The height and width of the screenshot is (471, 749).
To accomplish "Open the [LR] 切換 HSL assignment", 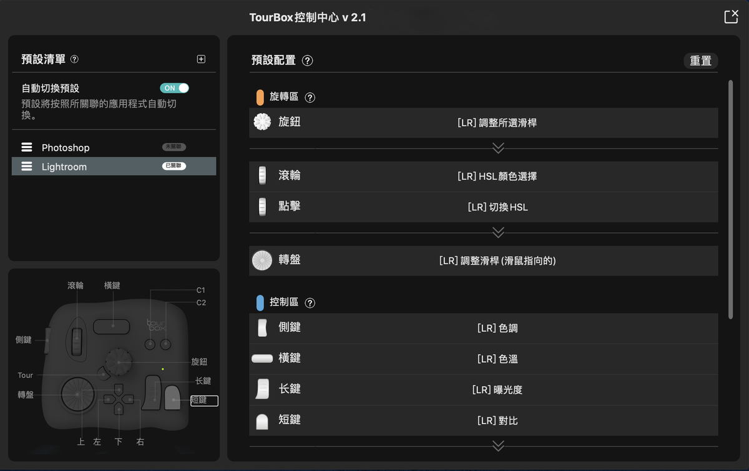I will [x=497, y=207].
